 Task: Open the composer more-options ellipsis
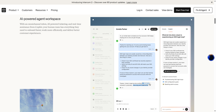(129, 109)
